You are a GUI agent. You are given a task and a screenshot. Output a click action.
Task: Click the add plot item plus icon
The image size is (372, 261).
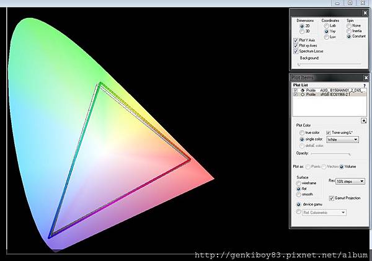click(x=364, y=121)
